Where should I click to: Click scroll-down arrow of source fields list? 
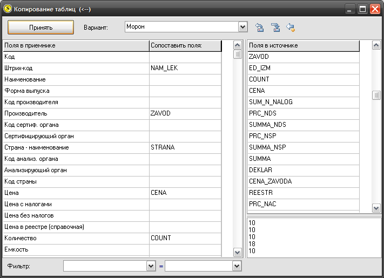coord(376,208)
